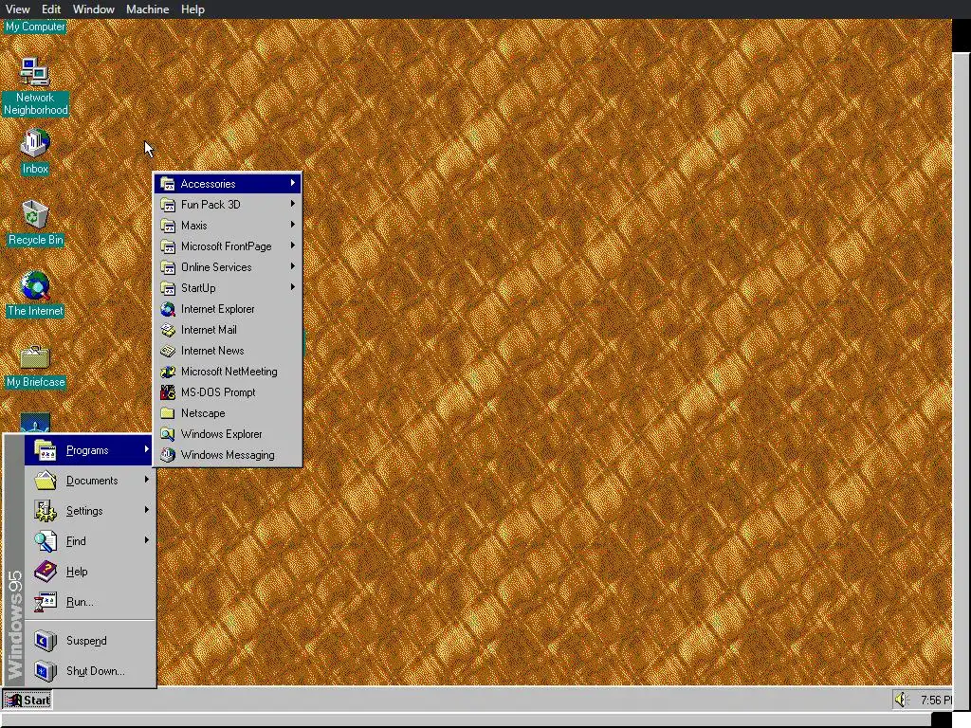Open the Help menu in emulator bar
971x728 pixels.
click(x=192, y=9)
